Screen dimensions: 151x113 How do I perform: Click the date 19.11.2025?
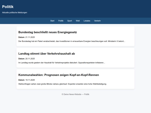coord(30,80)
